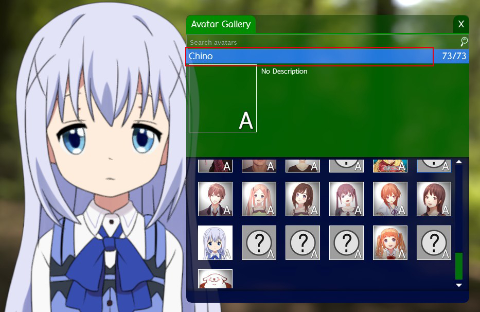Open the large avatar preview box

click(x=223, y=98)
